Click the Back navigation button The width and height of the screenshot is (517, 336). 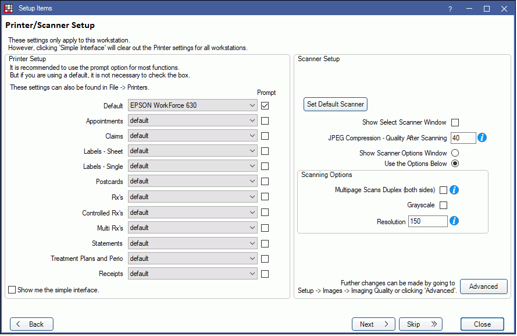tap(31, 324)
